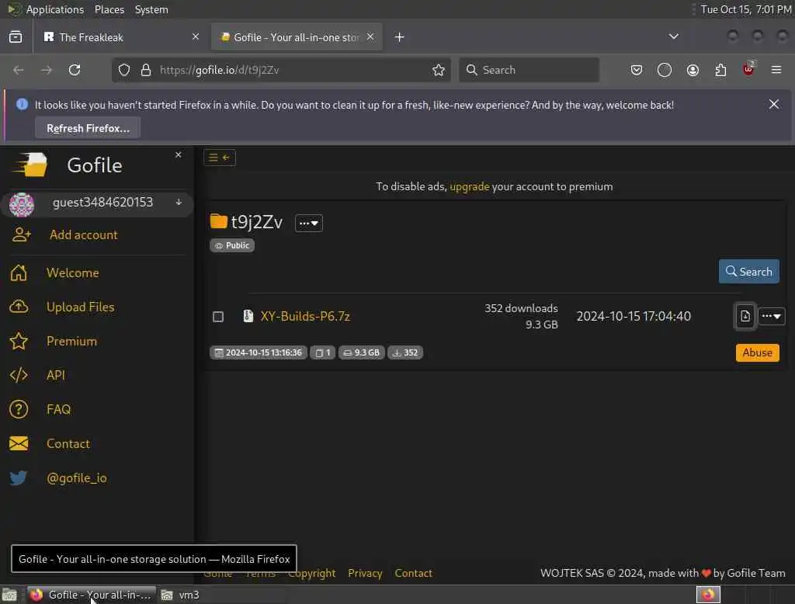Image resolution: width=795 pixels, height=604 pixels.
Task: Open the t9j2Zv folder options dropdown
Action: coord(309,223)
